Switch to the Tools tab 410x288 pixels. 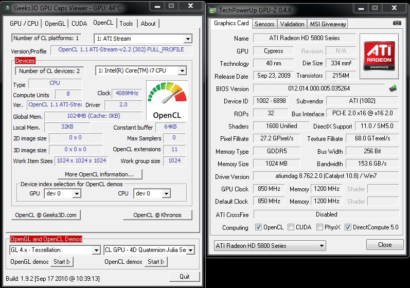pyautogui.click(x=127, y=24)
